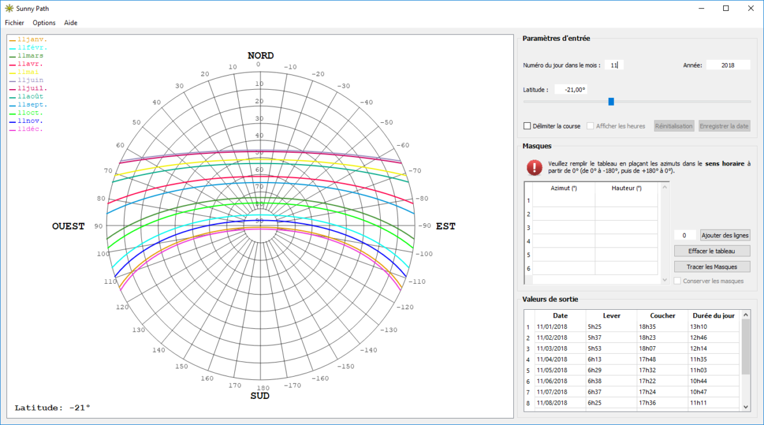Screen dimensions: 764x425
Task: Click the output table scroll-up arrow
Action: click(x=746, y=314)
